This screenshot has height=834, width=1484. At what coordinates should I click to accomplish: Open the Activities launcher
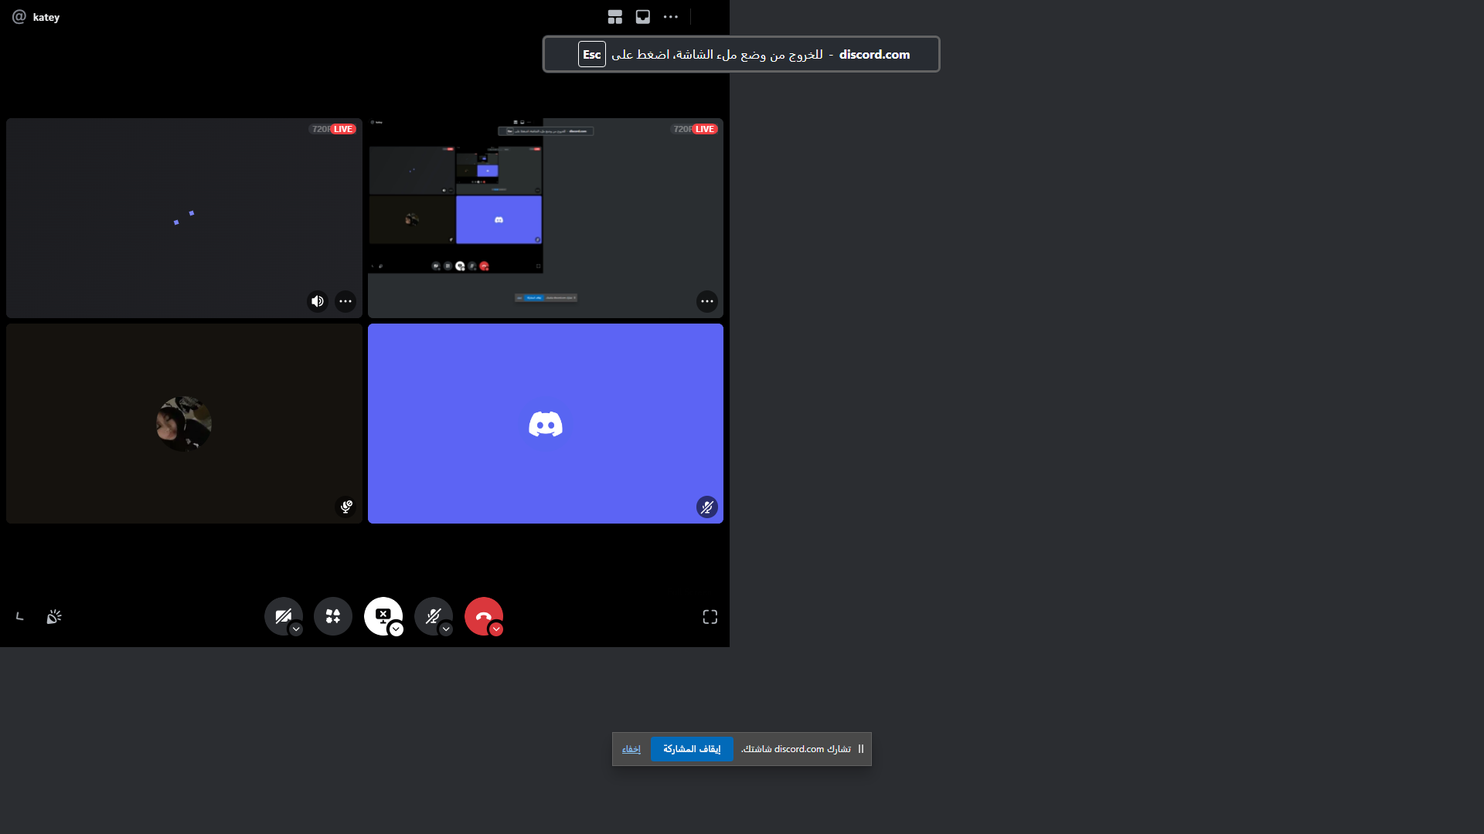[x=333, y=616]
